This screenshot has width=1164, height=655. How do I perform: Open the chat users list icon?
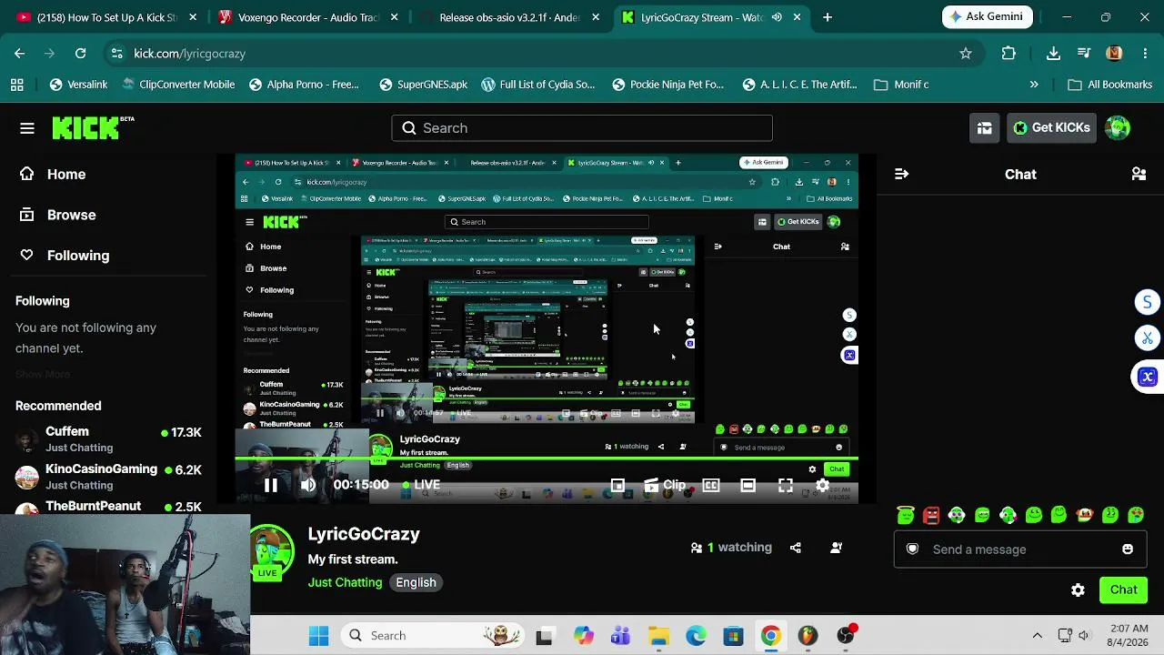[x=1139, y=174]
